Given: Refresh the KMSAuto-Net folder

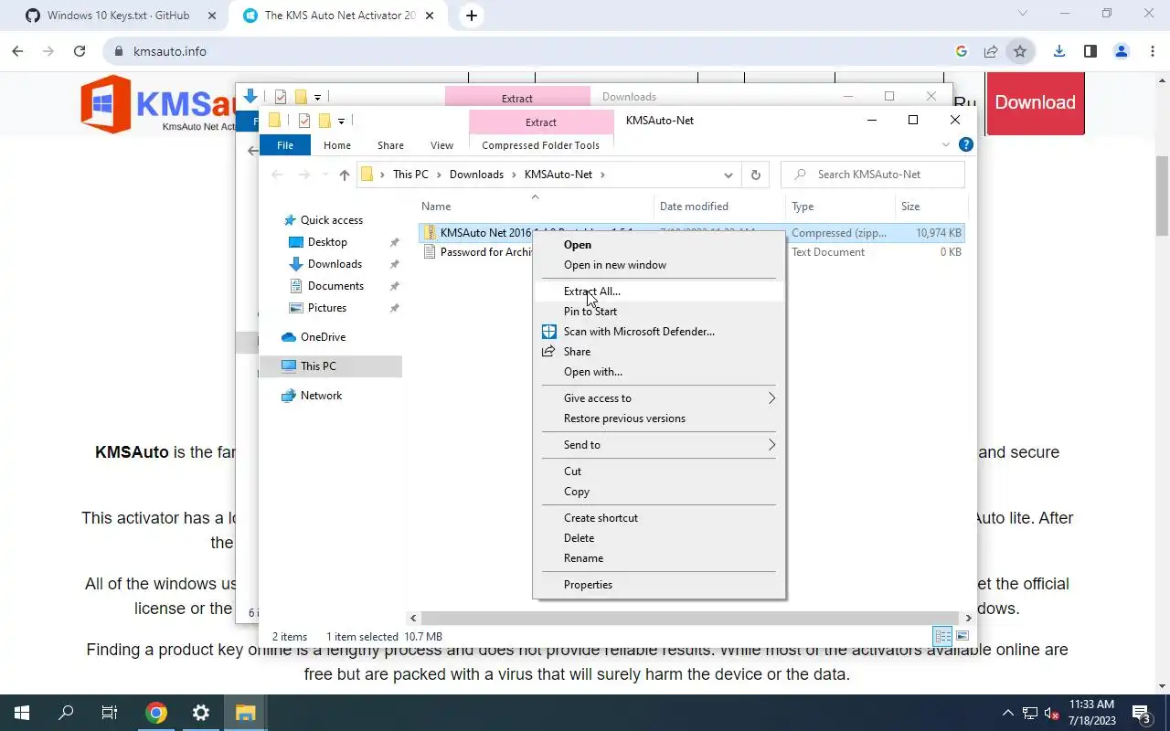Looking at the screenshot, I should pos(756,175).
